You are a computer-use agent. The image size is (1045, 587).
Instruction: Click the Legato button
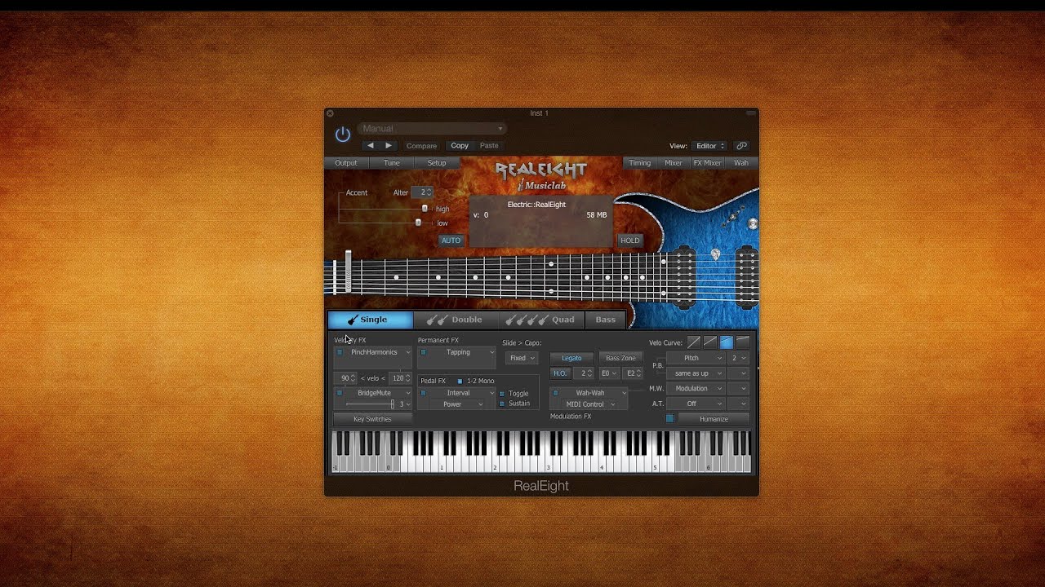[571, 358]
